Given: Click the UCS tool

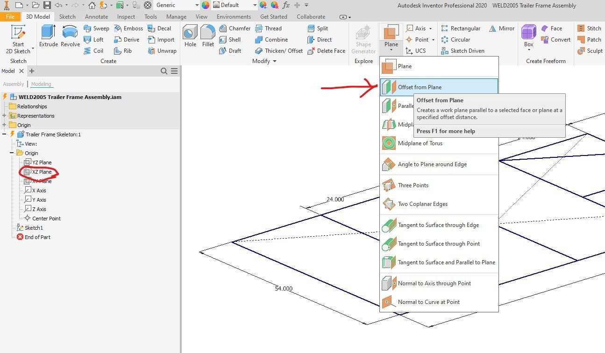Looking at the screenshot, I should click(x=415, y=51).
